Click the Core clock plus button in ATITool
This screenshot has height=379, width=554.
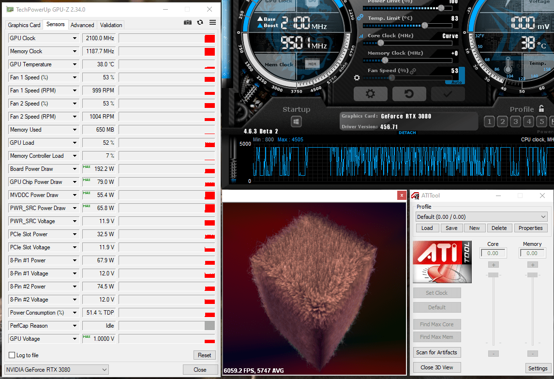click(x=493, y=265)
